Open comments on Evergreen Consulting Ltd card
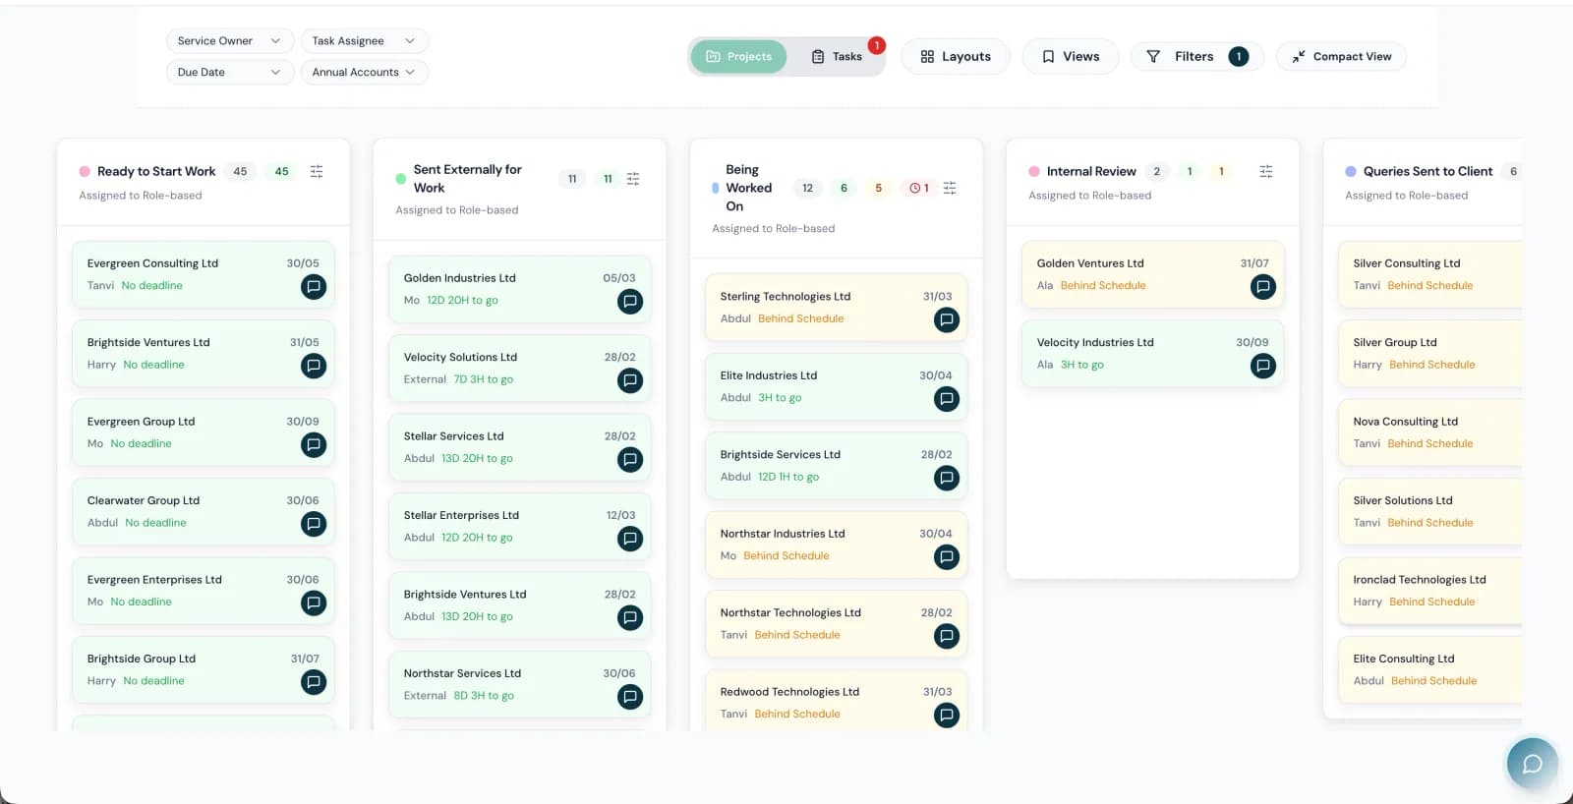Viewport: 1573px width, 804px height. click(314, 287)
